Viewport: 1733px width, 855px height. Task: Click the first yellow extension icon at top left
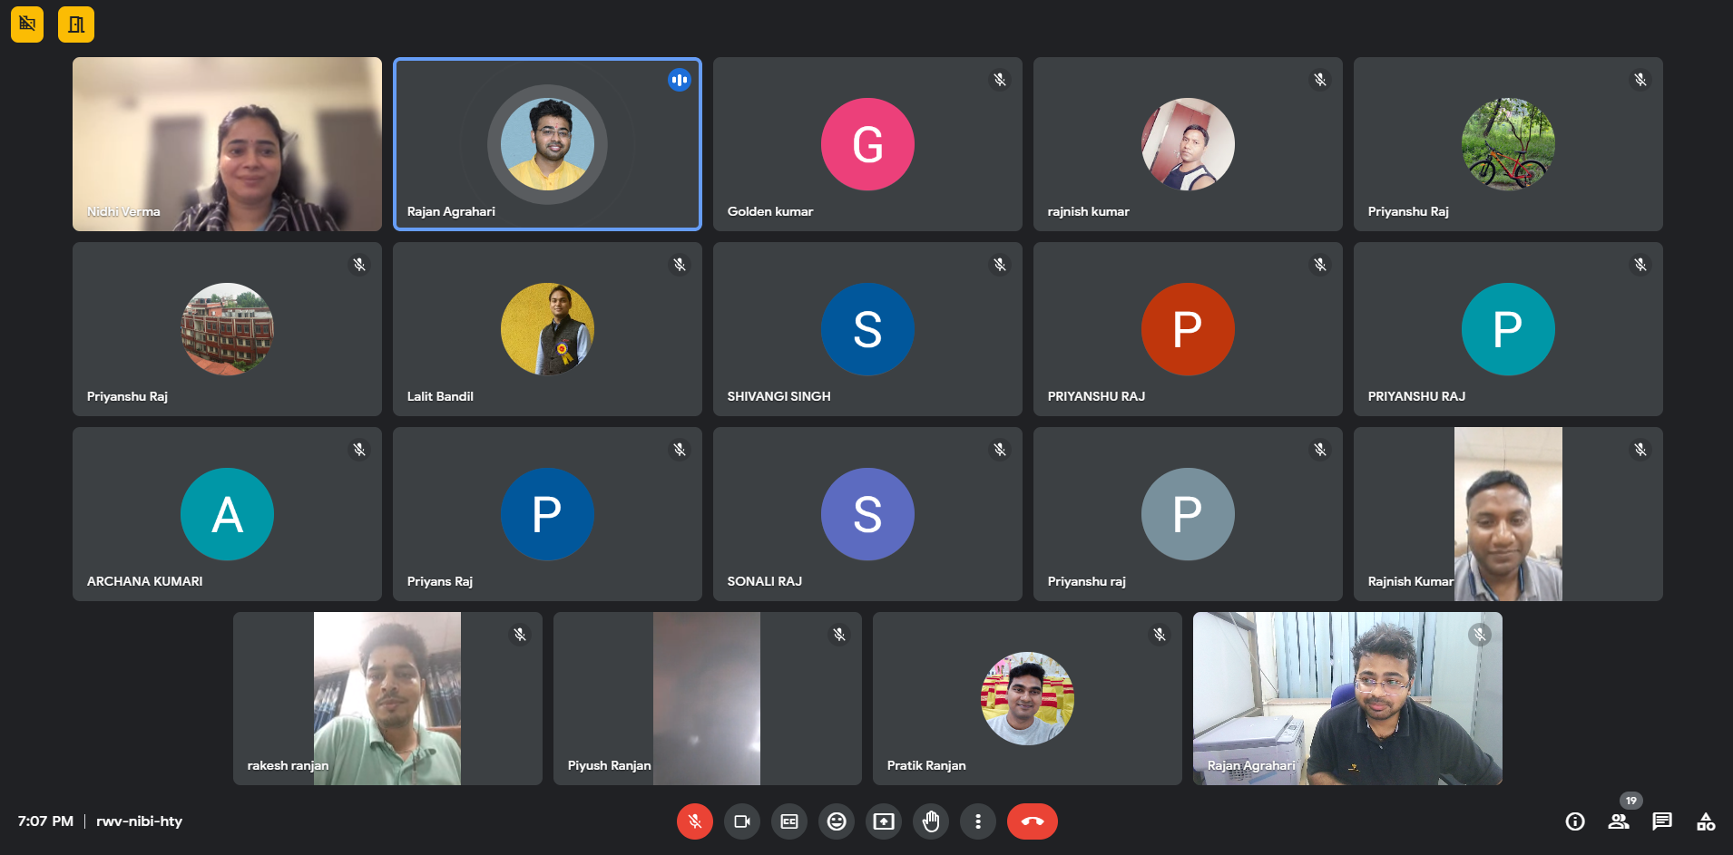pyautogui.click(x=27, y=24)
